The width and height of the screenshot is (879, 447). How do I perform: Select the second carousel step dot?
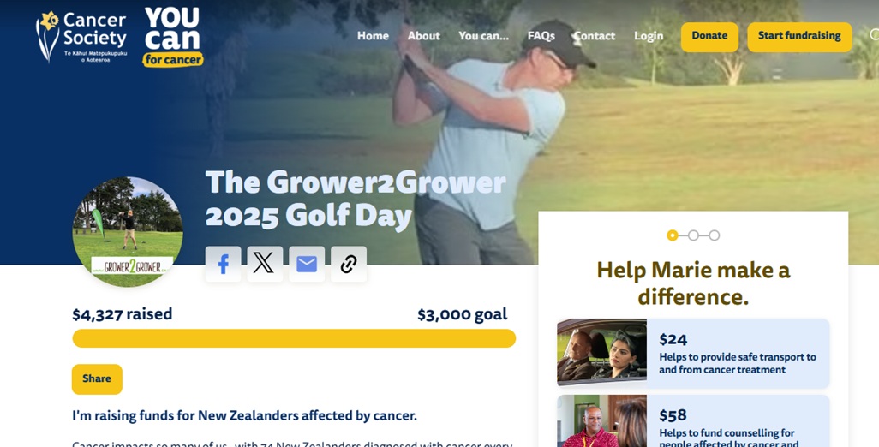point(693,235)
